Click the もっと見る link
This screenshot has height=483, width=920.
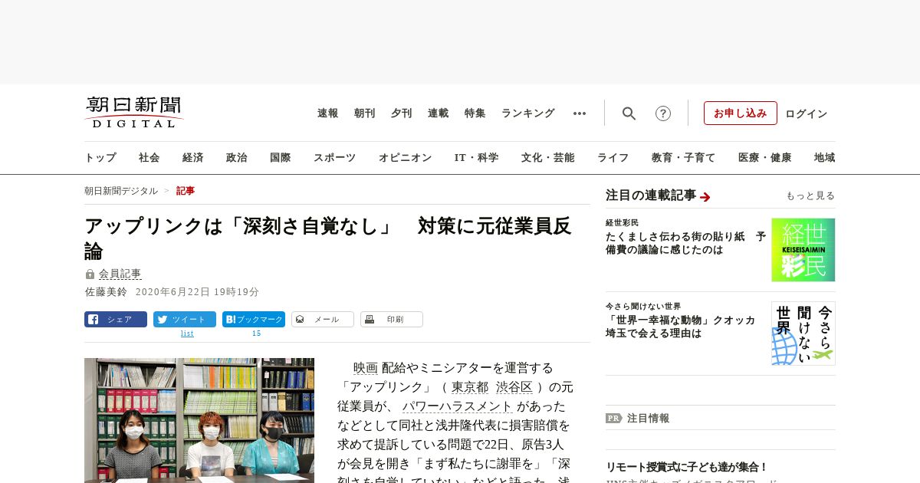click(810, 196)
